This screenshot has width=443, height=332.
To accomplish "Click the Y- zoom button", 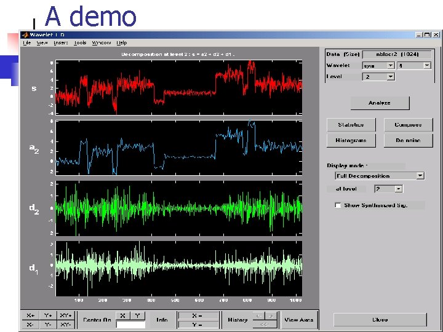I will [48, 325].
